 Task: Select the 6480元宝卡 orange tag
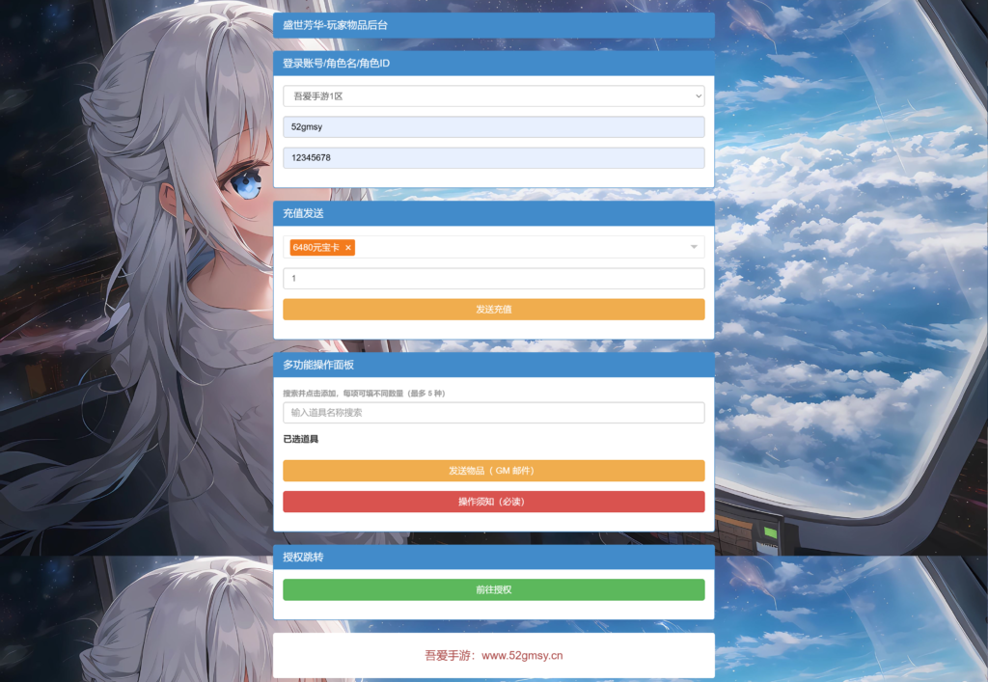(x=322, y=248)
